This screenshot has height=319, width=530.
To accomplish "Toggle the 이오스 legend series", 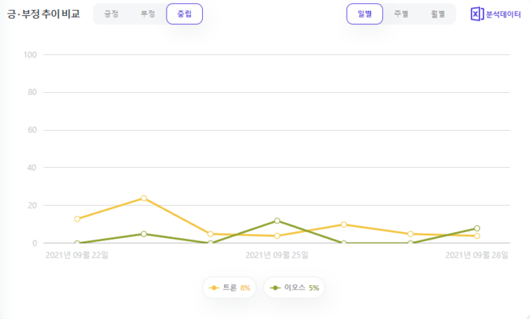I will pos(294,287).
